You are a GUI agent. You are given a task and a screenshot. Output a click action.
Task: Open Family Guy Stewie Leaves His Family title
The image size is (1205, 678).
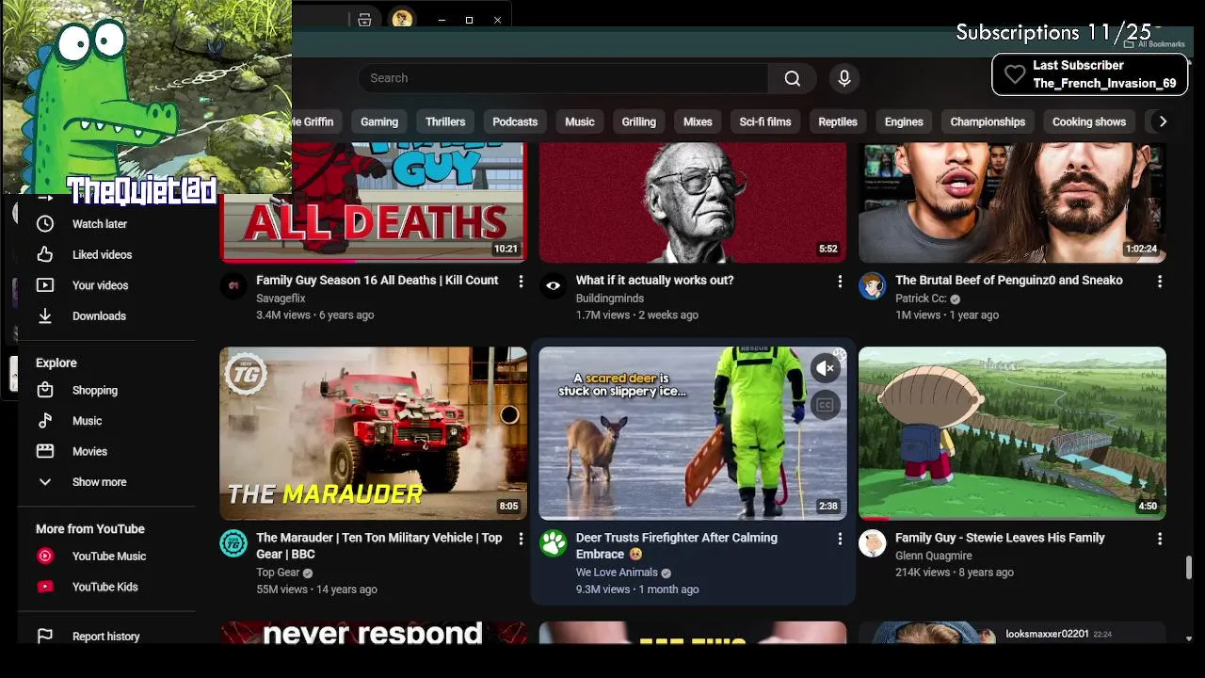click(x=1000, y=538)
